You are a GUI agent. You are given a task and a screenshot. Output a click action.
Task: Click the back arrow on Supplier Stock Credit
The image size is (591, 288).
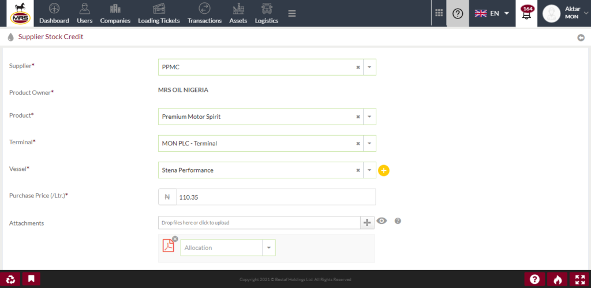tap(581, 38)
